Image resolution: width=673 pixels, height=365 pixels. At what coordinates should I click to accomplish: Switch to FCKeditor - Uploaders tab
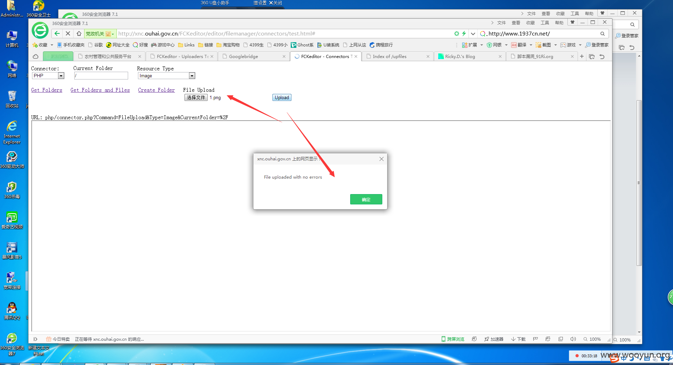[x=181, y=56]
